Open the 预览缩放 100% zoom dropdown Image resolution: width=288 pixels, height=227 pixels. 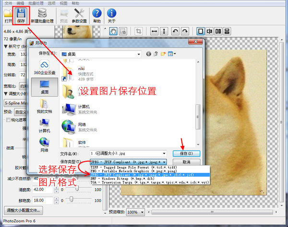(136, 212)
